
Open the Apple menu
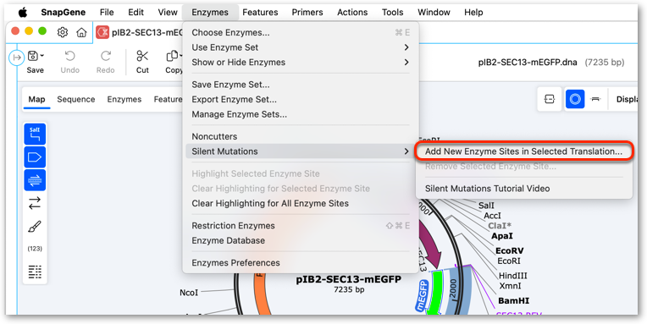(x=23, y=13)
